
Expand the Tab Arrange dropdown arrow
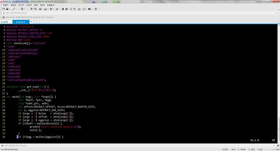(x=92, y=9)
